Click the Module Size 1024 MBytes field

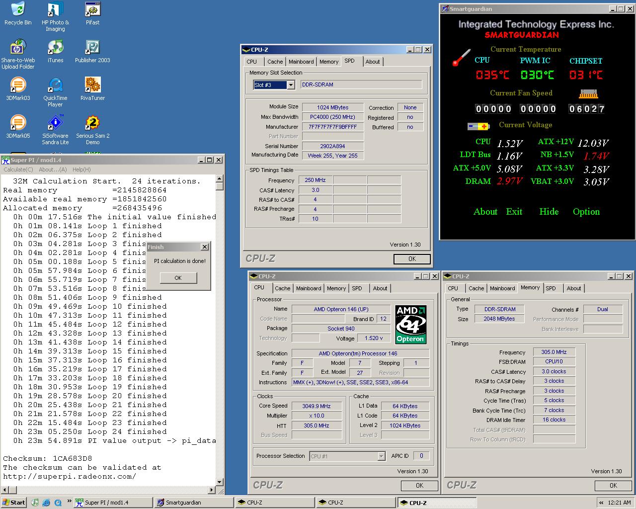tap(333, 107)
